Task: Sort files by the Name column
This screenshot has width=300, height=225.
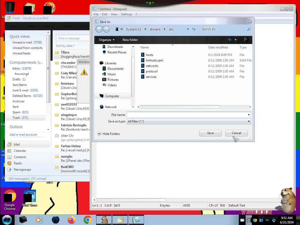Action: [x=145, y=47]
